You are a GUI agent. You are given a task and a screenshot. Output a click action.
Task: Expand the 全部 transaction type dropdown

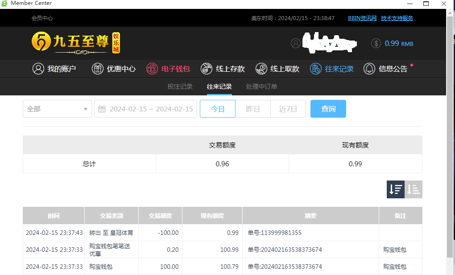[57, 109]
